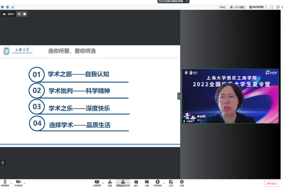
Task: Expand camera options arrow
Action: click(x=24, y=183)
